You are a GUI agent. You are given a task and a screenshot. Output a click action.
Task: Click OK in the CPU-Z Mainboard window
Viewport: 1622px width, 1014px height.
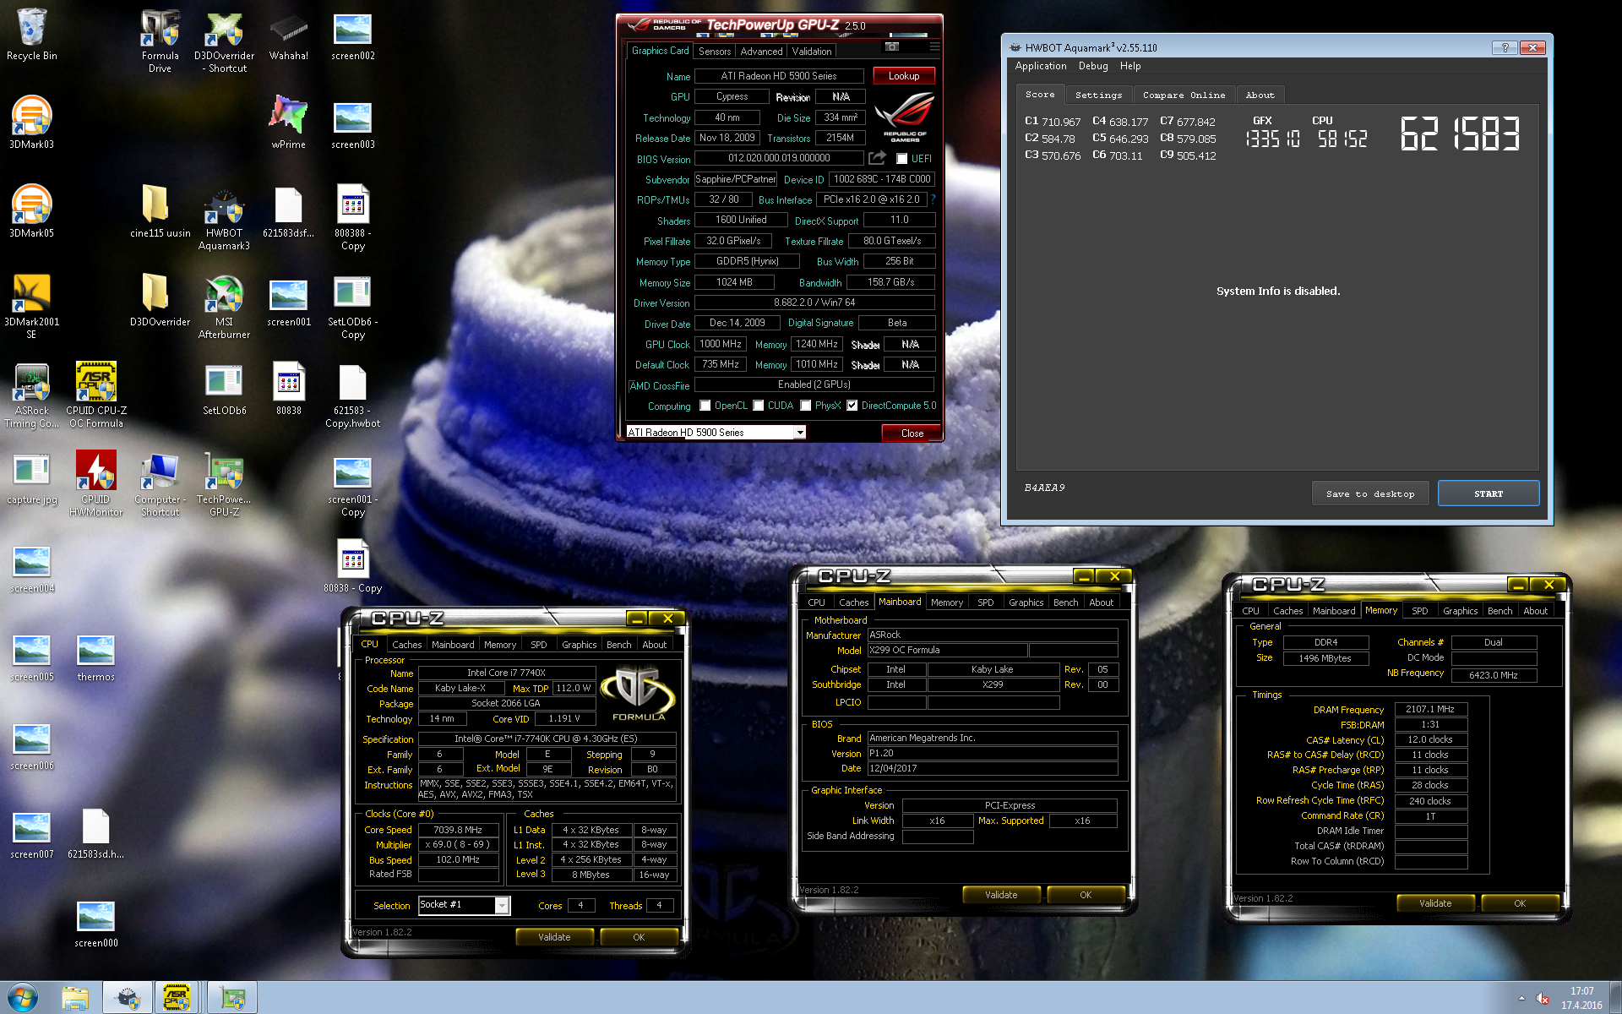point(1086,895)
